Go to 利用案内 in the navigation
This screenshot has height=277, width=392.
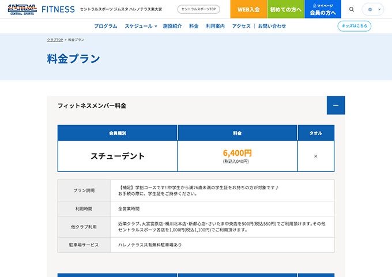[215, 27]
